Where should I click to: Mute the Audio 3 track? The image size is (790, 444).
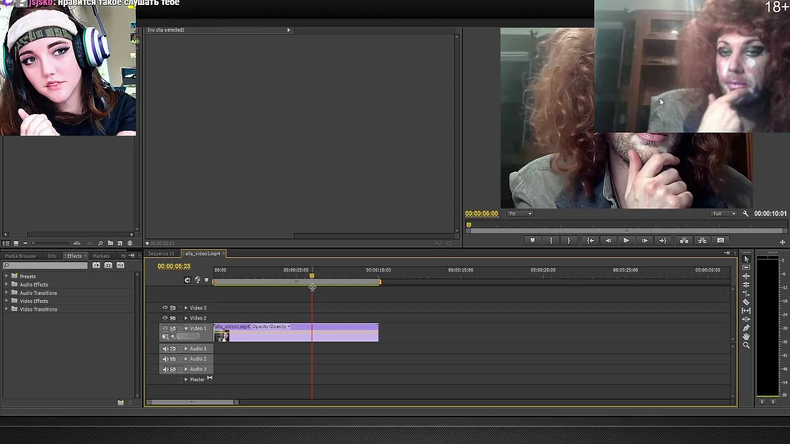tap(165, 369)
